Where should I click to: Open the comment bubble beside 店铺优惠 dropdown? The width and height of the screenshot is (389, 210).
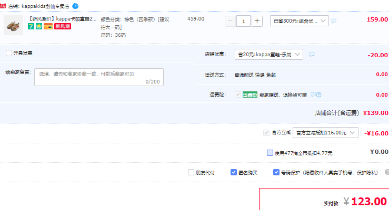click(x=312, y=55)
